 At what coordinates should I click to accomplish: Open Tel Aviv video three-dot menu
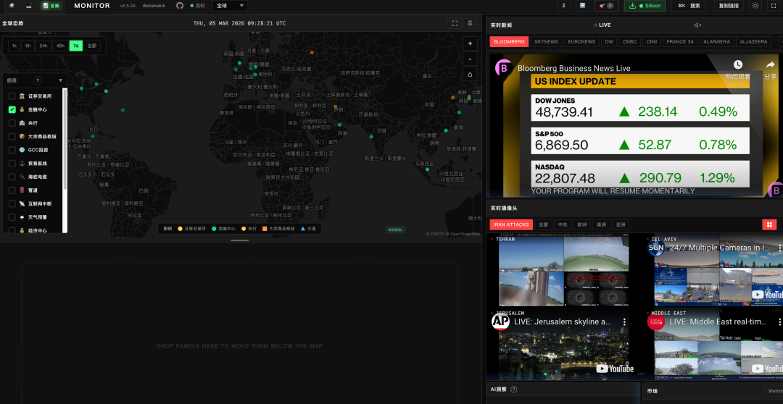click(x=779, y=248)
